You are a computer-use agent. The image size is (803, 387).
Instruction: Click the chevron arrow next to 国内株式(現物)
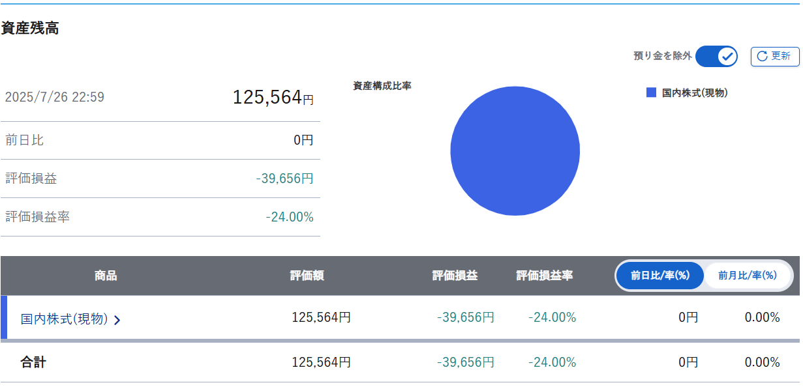(x=117, y=319)
